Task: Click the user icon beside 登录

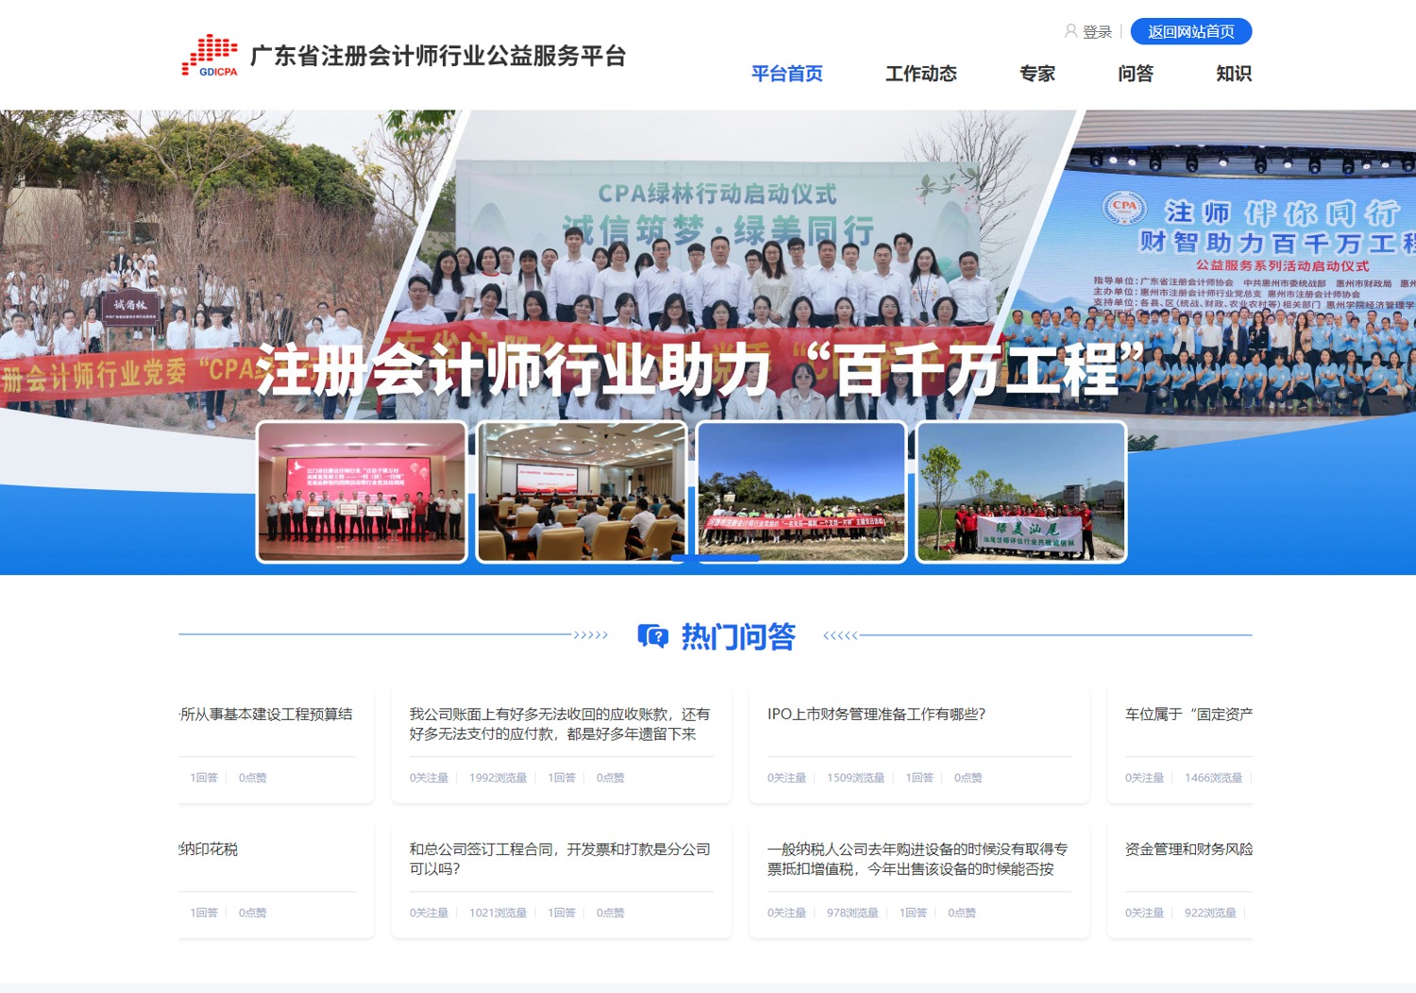Action: click(x=1070, y=31)
